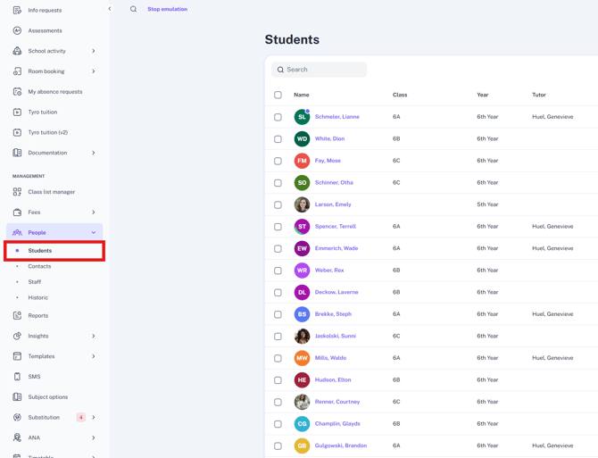Select the checkbox for Weber, Rex

pos(278,271)
